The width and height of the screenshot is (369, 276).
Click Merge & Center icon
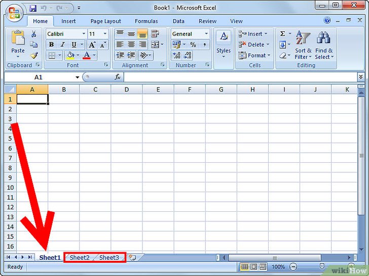point(155,44)
